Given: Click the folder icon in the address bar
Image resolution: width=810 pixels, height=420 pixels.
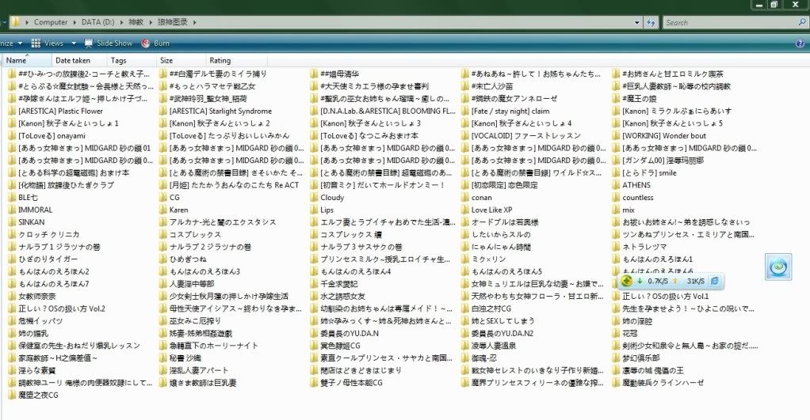Looking at the screenshot, I should (16, 22).
